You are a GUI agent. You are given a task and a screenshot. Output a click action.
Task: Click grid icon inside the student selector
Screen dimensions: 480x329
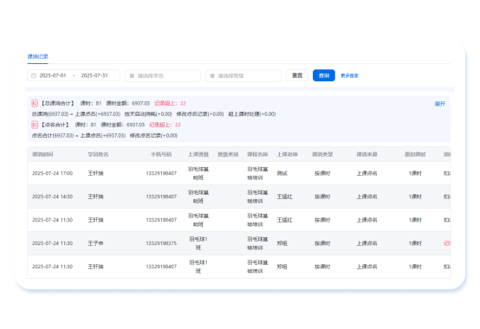coord(132,76)
